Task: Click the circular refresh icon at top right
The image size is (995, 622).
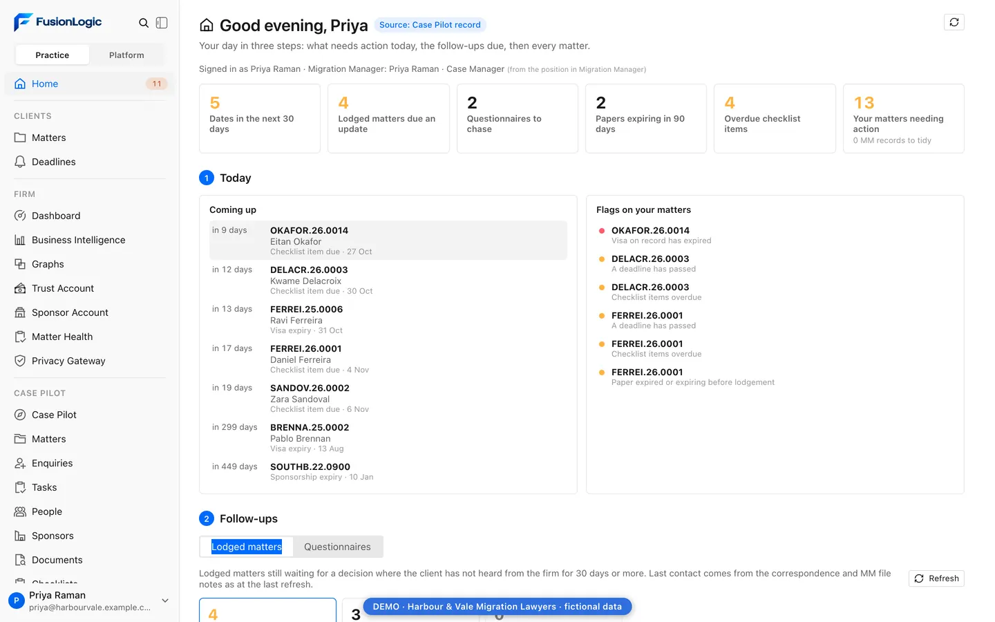Action: click(954, 22)
